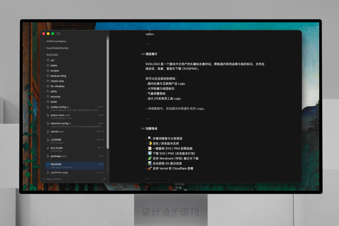Viewport: 339px width, 226px height.
Task: Expand the HuaziDigitalGarden location
Action: 44,48
